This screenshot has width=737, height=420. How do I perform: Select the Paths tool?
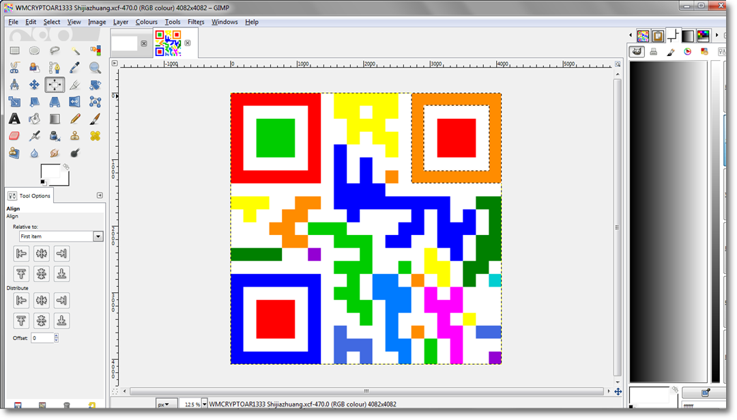pyautogui.click(x=55, y=68)
